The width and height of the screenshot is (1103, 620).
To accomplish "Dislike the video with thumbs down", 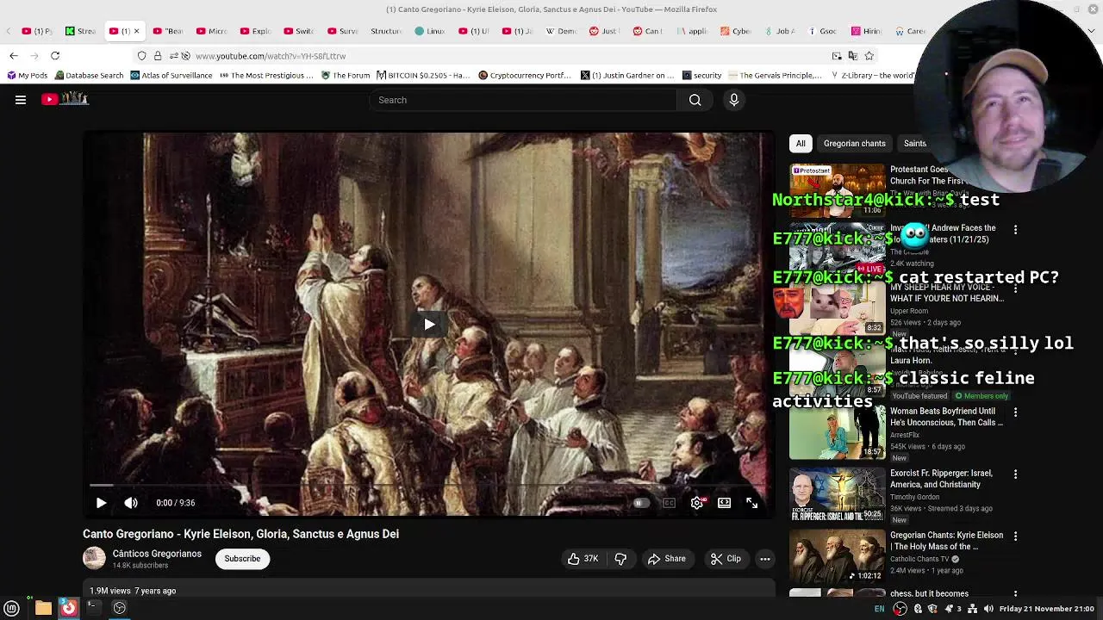I will coord(620,559).
